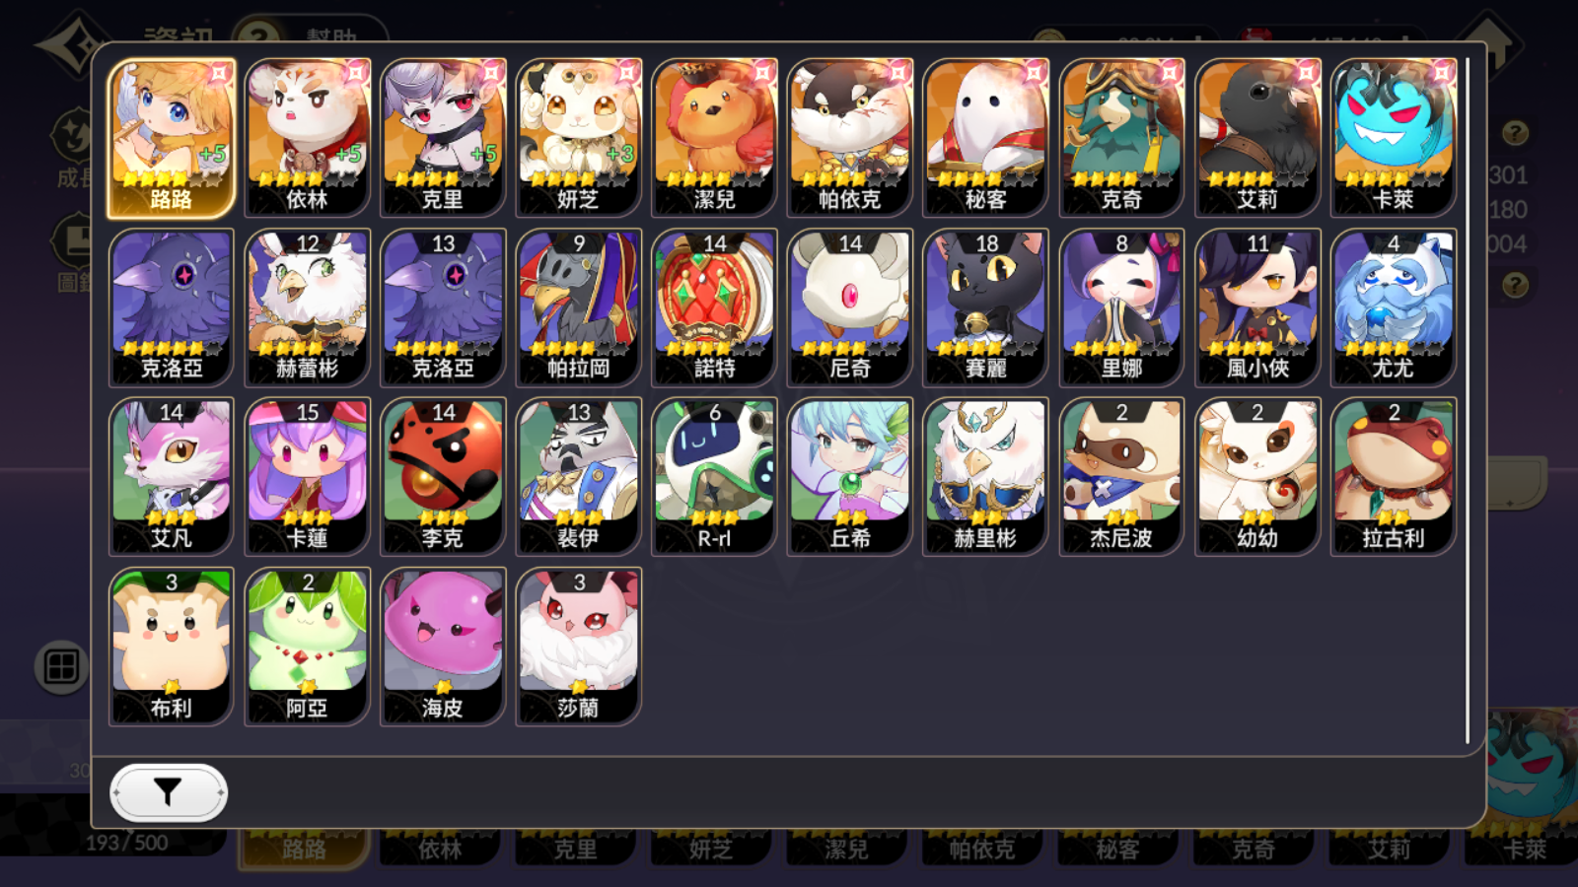Click the lower question mark help icon
The image size is (1578, 887).
pos(1516,285)
